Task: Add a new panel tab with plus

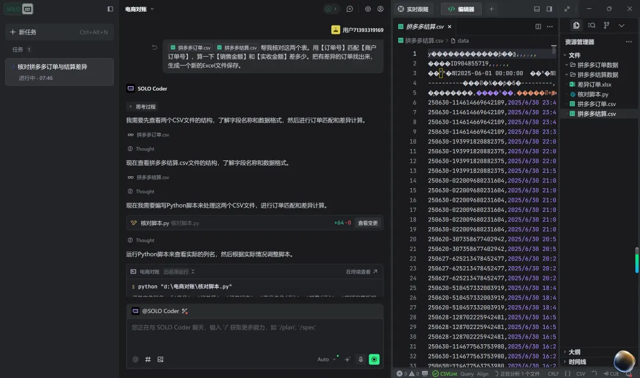Action: pos(491,9)
